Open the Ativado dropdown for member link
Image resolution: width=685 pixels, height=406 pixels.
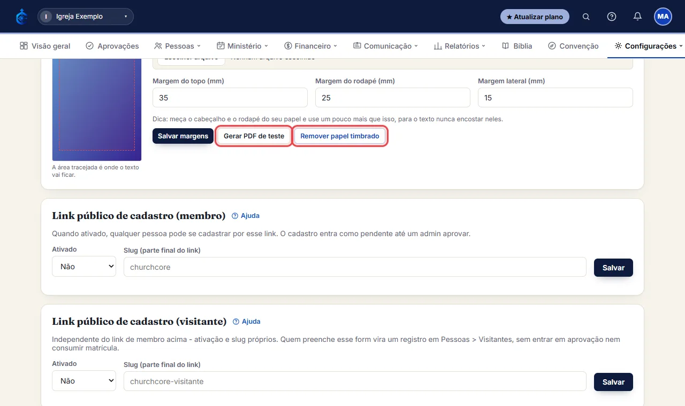tap(84, 266)
